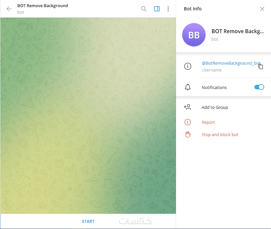Image resolution: width=271 pixels, height=229 pixels.
Task: Click the Bot Info heading
Action: click(193, 9)
